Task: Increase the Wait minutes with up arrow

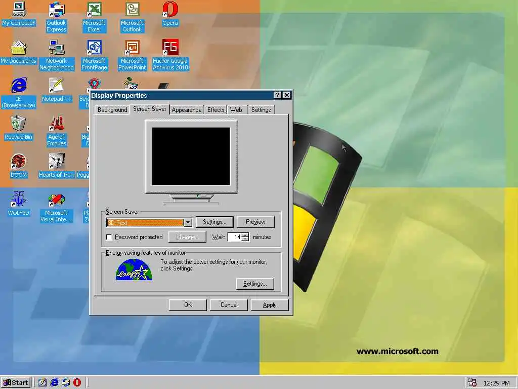Action: pos(245,235)
